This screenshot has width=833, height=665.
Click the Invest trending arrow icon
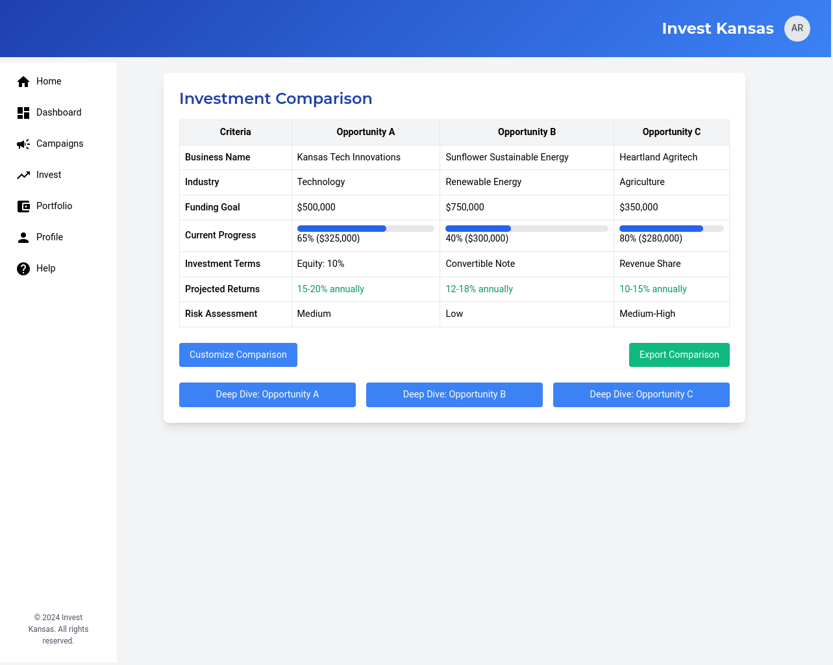point(23,175)
